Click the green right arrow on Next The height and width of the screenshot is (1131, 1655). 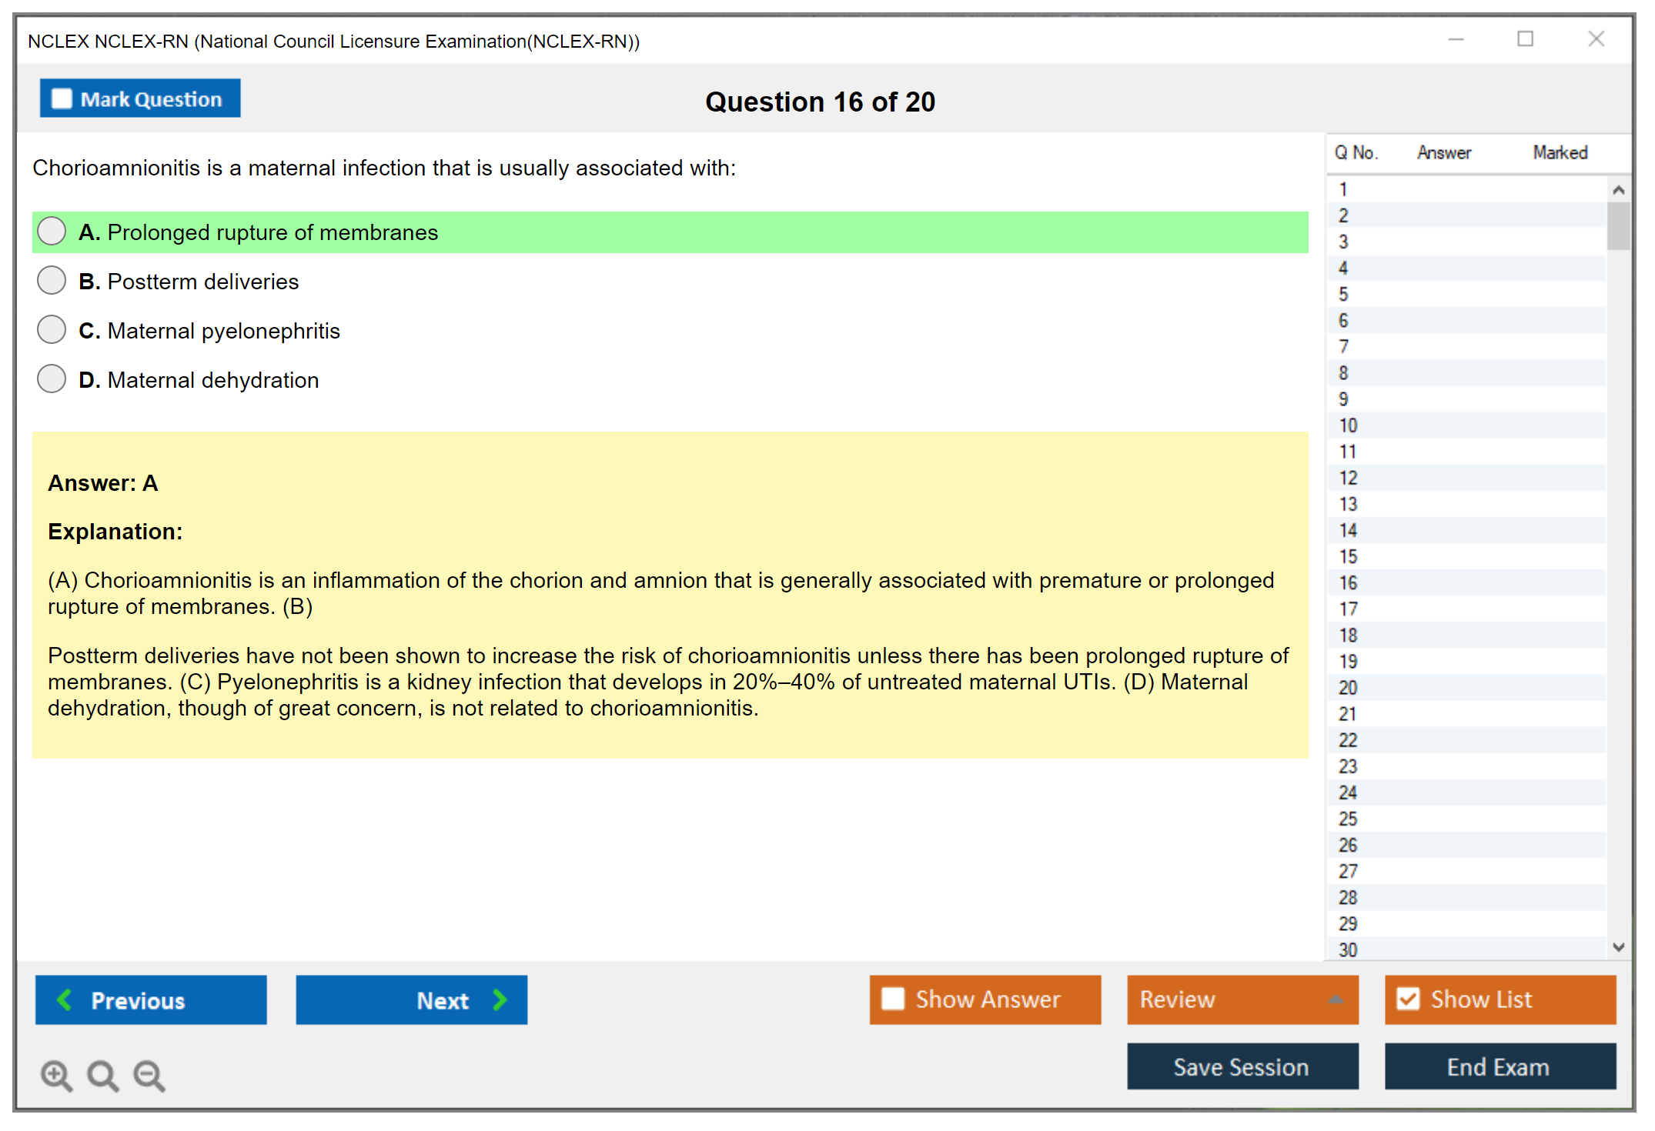pos(500,999)
